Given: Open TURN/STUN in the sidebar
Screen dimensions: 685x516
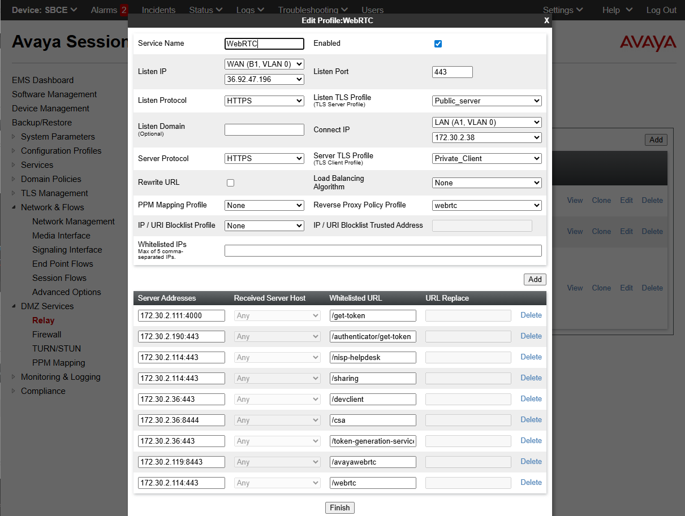Looking at the screenshot, I should (x=57, y=349).
